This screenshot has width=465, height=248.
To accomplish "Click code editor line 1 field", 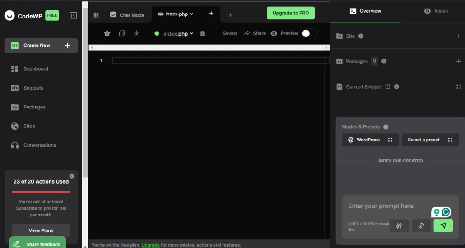I will pos(221,60).
